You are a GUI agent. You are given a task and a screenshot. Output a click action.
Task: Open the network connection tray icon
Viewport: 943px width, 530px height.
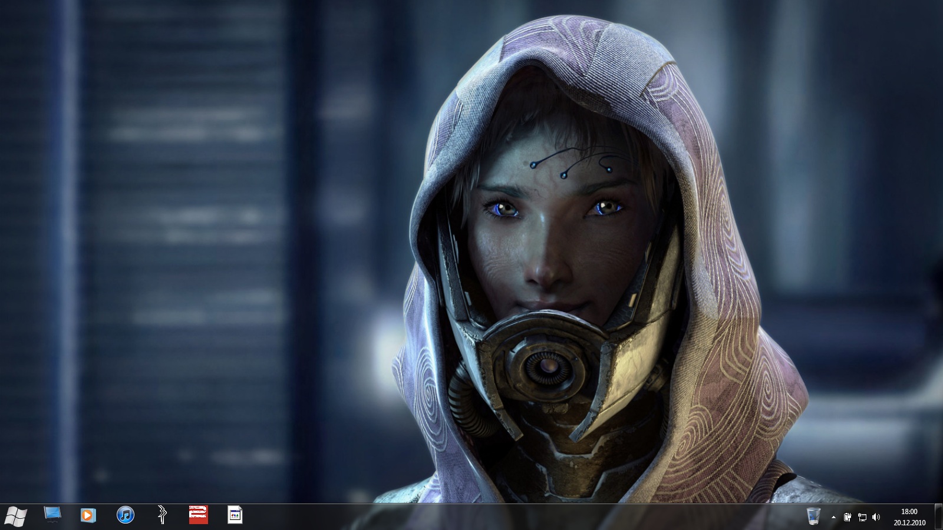(x=862, y=517)
